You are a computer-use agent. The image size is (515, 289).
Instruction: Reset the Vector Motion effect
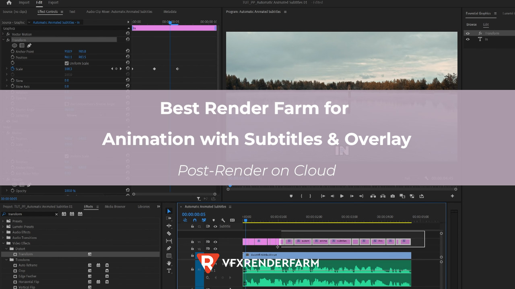click(128, 33)
